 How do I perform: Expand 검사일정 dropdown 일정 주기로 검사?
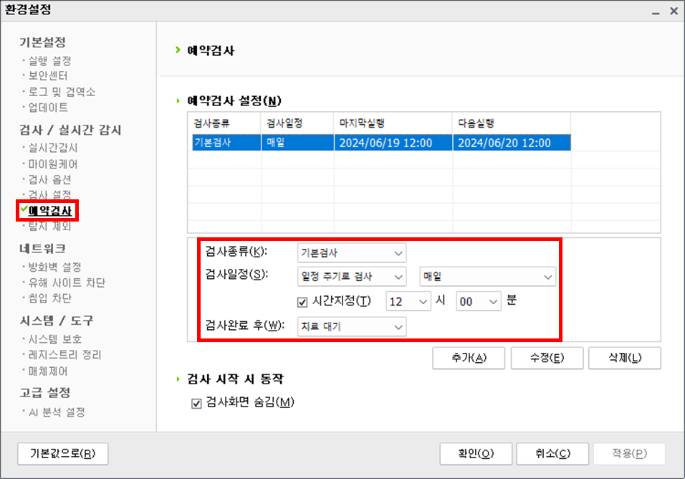(x=352, y=277)
